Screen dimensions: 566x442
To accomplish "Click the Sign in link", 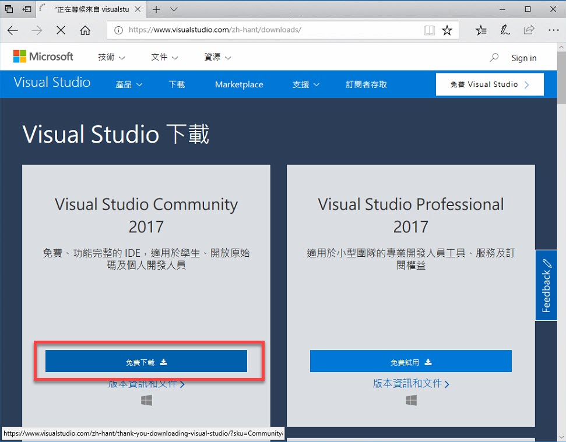I will pyautogui.click(x=524, y=58).
